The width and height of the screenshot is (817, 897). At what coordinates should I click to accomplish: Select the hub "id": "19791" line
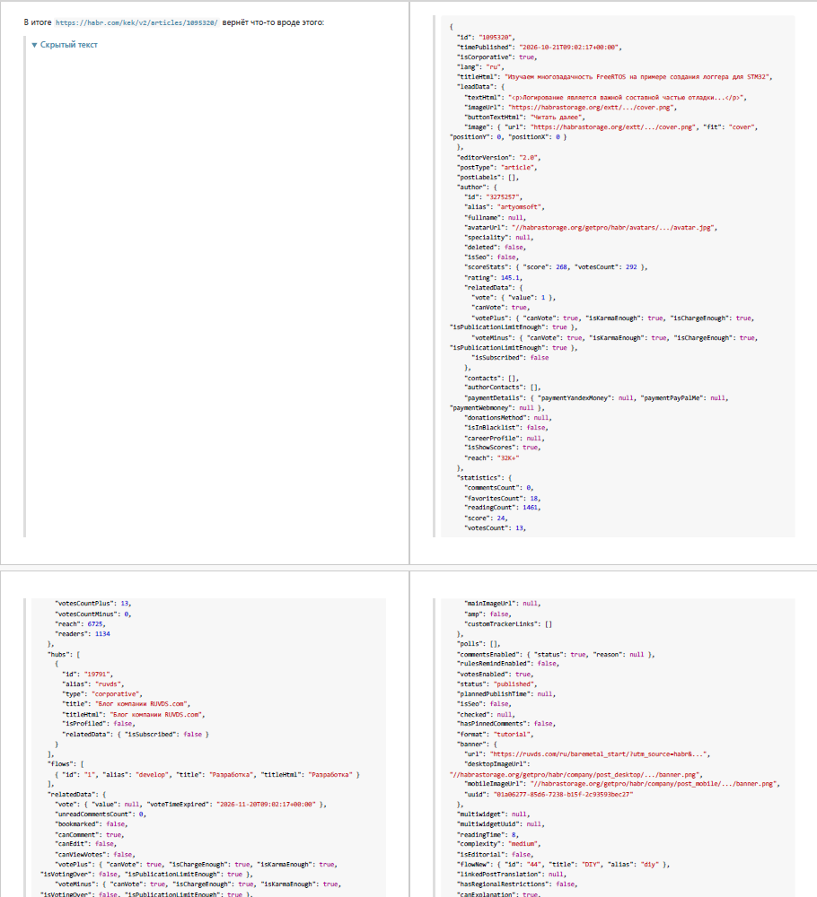[88, 675]
